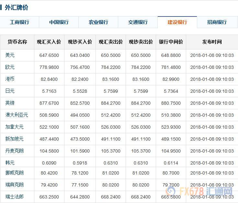Select the 瑞士法郎 currency row label
The image size is (238, 203).
coord(15,197)
